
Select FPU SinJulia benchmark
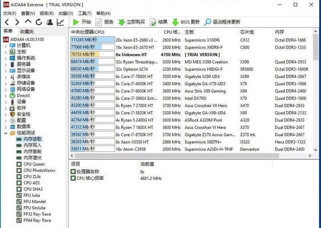pyautogui.click(x=31, y=208)
